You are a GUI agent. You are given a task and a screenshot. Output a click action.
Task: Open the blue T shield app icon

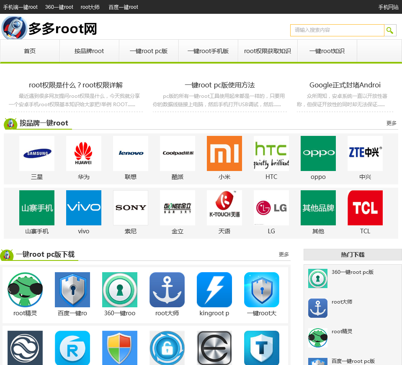pos(261,348)
